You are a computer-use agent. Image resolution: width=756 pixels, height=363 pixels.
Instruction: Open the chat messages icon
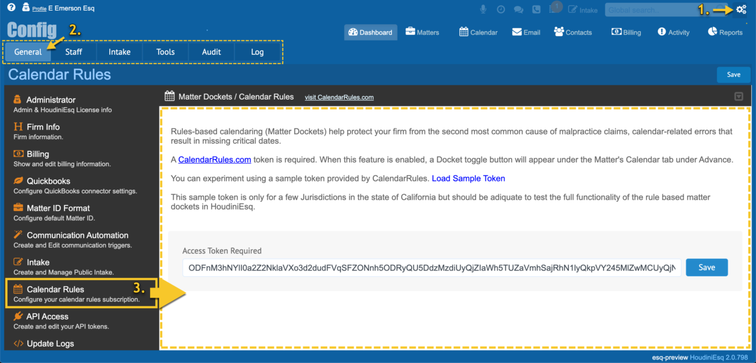(520, 8)
